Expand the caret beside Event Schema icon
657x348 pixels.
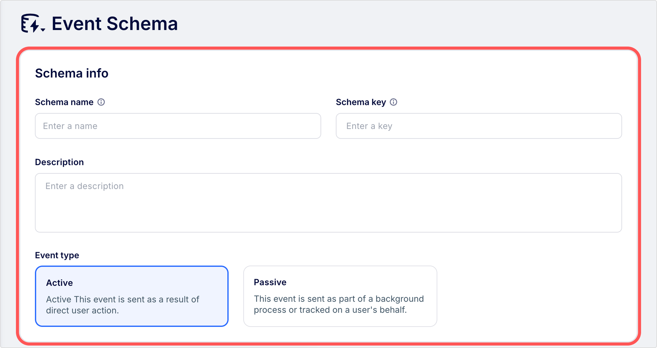(x=43, y=29)
